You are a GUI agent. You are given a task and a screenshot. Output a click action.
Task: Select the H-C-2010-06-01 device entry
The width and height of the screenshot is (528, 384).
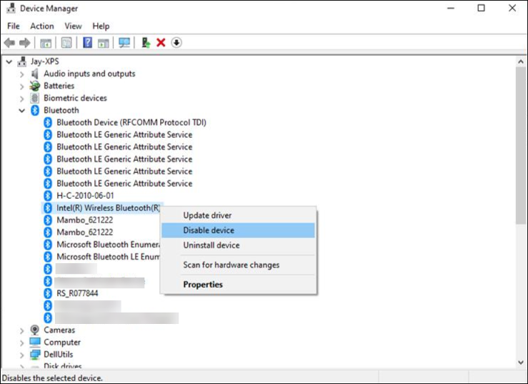click(85, 195)
